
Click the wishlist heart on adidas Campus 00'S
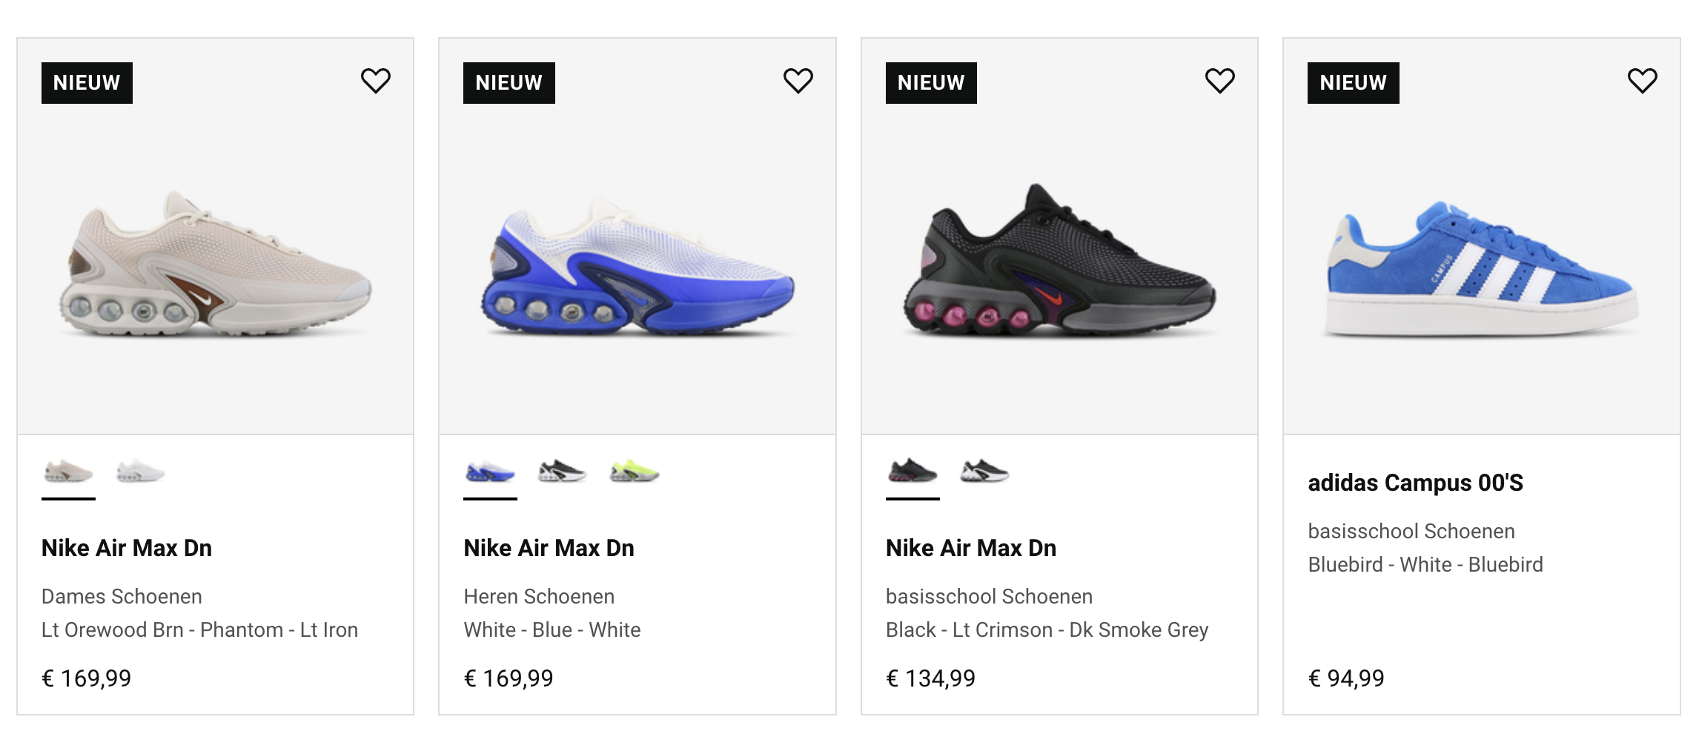tap(1641, 82)
